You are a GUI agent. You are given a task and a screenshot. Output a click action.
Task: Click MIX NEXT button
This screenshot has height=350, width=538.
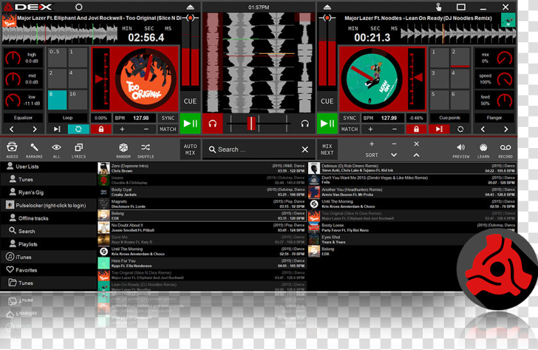(x=327, y=149)
